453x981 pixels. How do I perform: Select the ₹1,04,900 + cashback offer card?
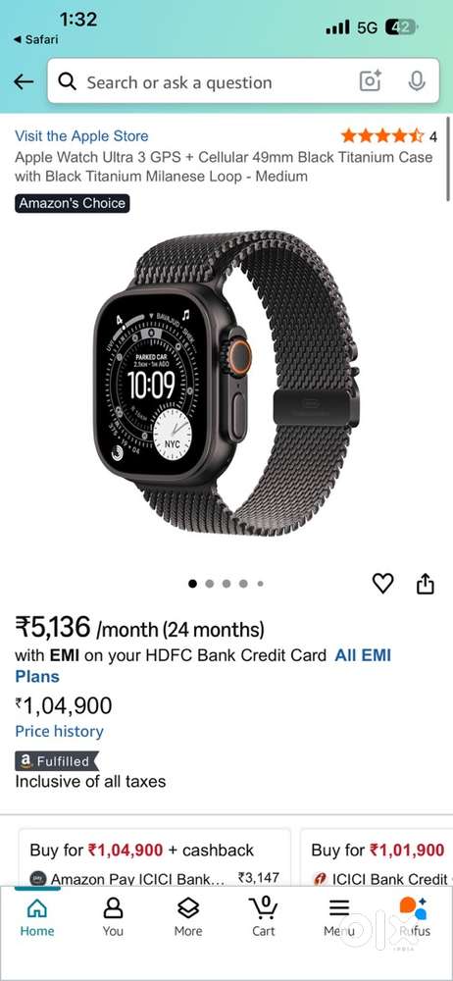155,857
